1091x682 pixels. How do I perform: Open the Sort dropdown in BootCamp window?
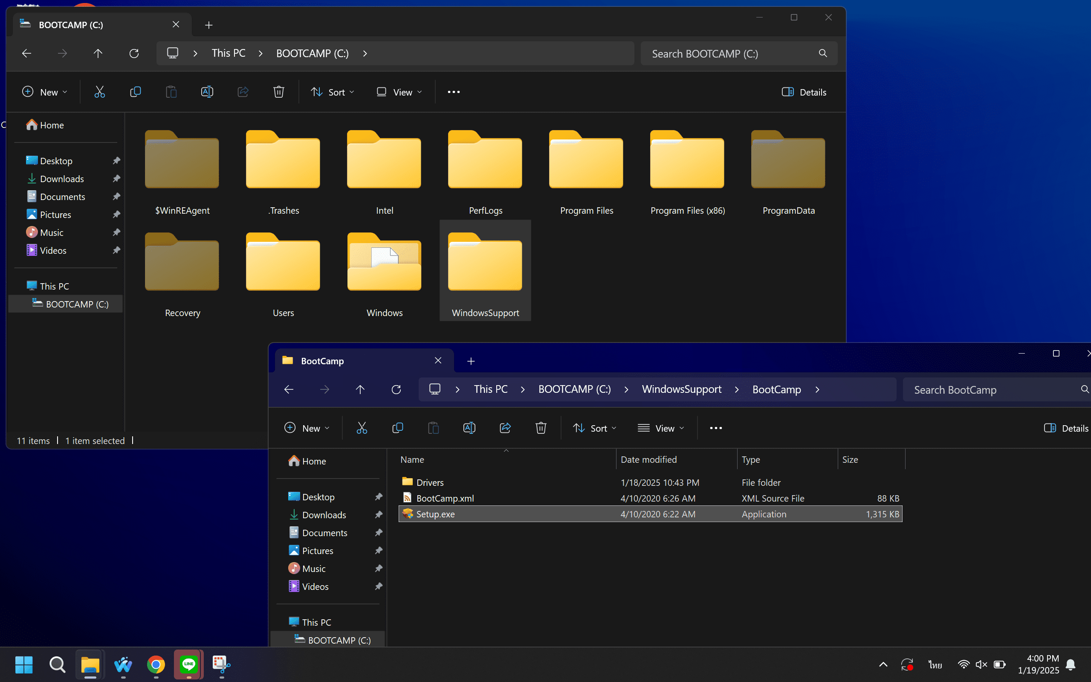pyautogui.click(x=594, y=428)
